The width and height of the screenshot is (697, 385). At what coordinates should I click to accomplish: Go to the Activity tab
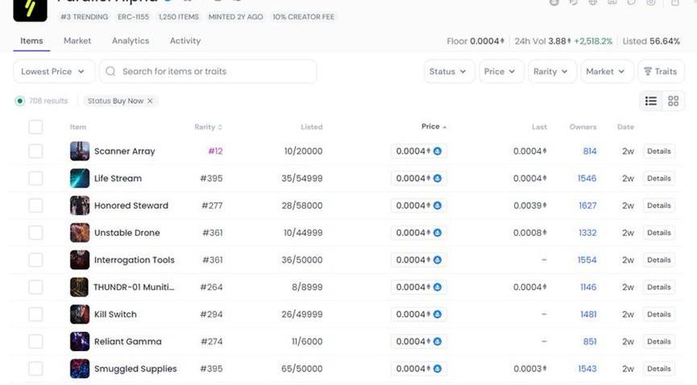[185, 41]
